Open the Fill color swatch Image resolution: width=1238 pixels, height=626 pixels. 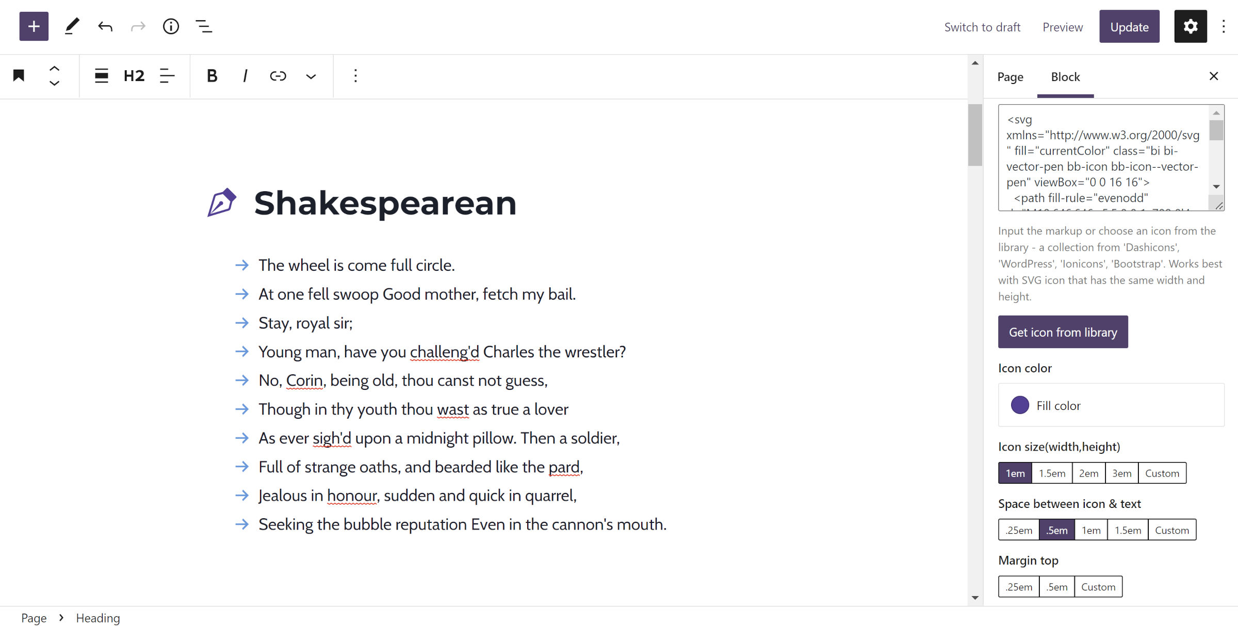click(x=1020, y=405)
